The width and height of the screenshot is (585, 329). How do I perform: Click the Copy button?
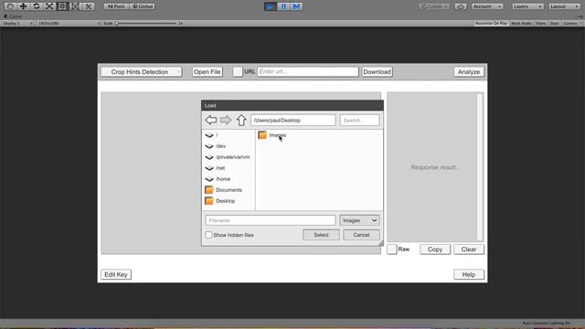435,249
